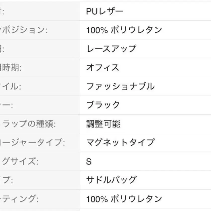Click the label cell beside ブラック
The height and width of the screenshot is (211, 211).
tap(7, 105)
